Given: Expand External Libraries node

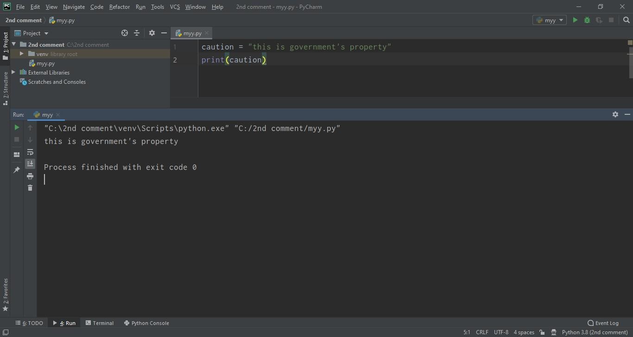Looking at the screenshot, I should tap(13, 73).
